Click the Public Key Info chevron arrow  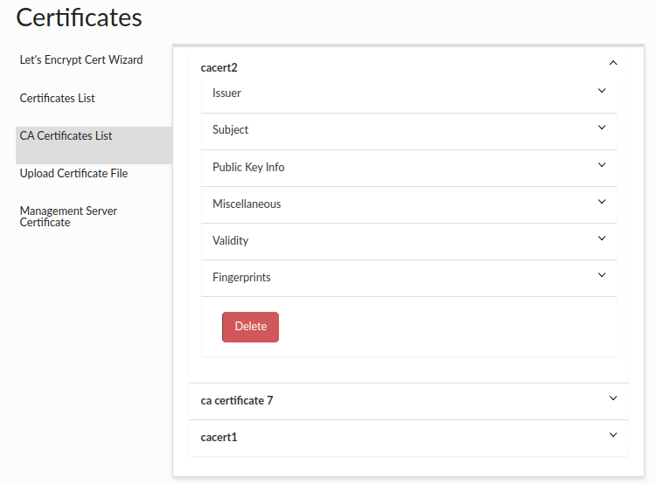click(602, 164)
